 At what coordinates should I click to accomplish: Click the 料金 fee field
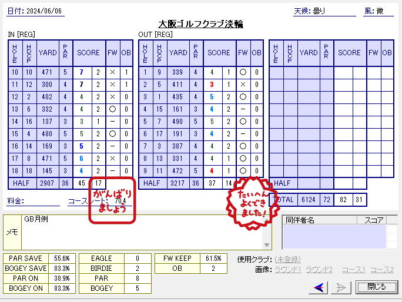pos(33,201)
